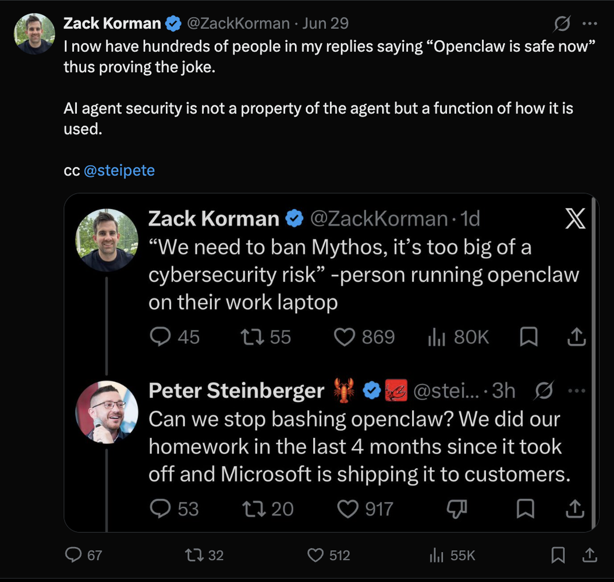Open more options on Peter Steinberger's reply

pyautogui.click(x=576, y=391)
